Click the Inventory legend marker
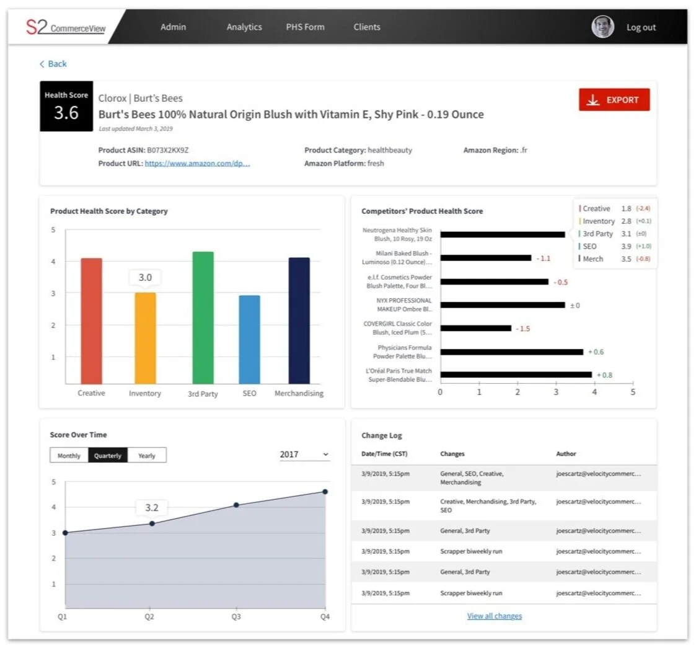Image resolution: width=696 pixels, height=648 pixels. 581,221
